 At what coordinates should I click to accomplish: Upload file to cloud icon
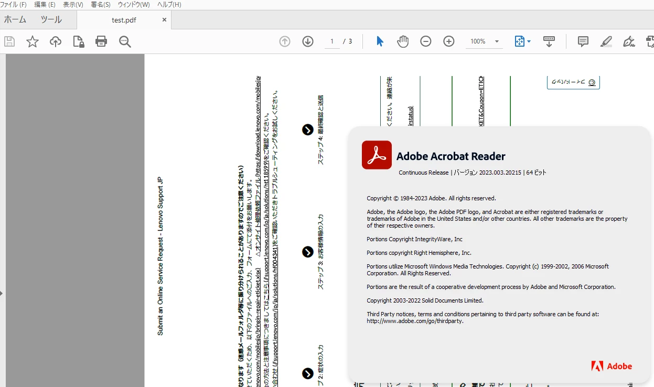[x=56, y=41]
